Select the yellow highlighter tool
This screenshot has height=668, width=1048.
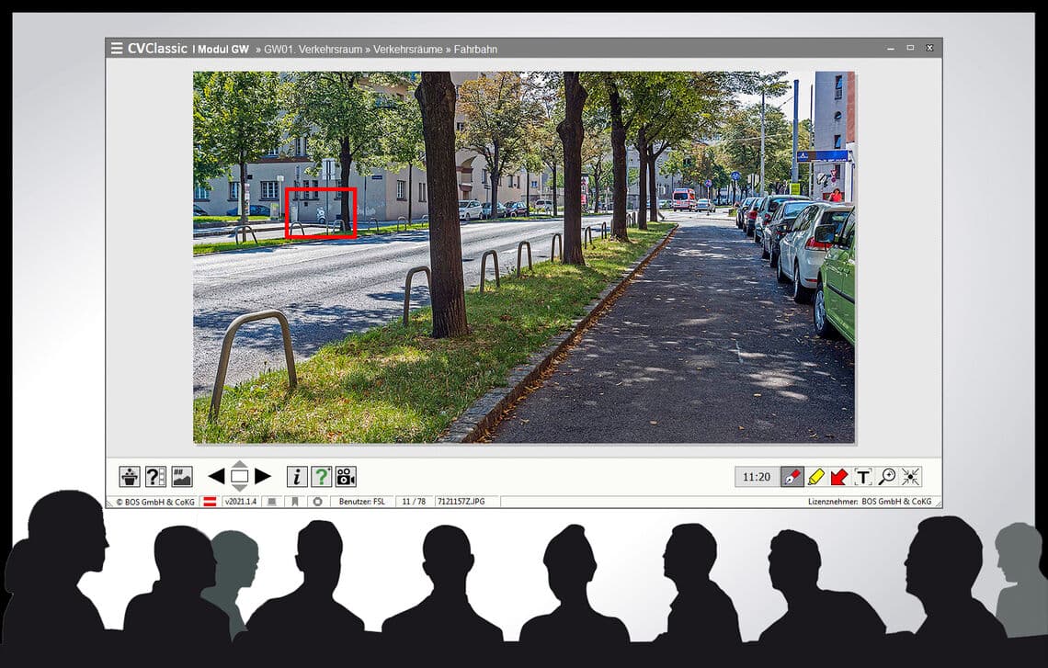[815, 476]
